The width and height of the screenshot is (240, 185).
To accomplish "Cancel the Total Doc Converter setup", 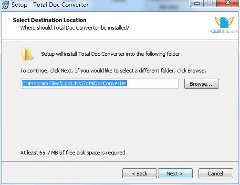I will pos(216,174).
